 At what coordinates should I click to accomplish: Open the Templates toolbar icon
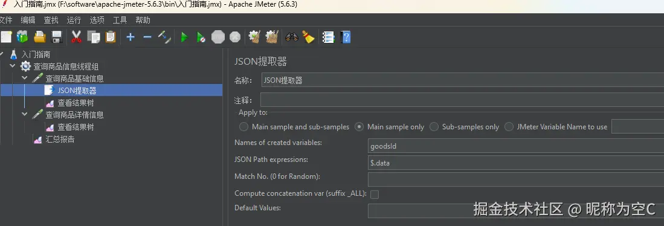point(22,37)
